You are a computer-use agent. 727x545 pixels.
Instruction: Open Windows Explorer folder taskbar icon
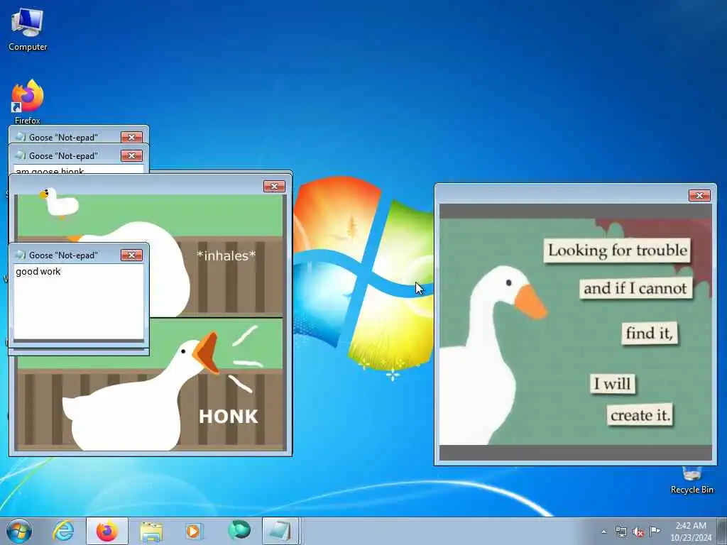tap(151, 532)
